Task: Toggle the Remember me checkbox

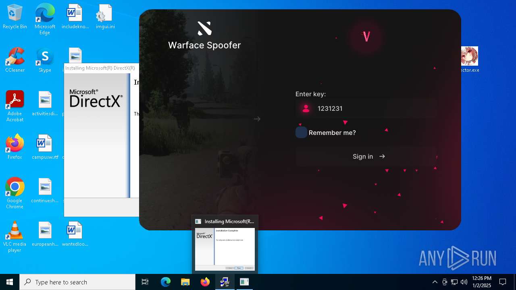Action: [x=301, y=133]
